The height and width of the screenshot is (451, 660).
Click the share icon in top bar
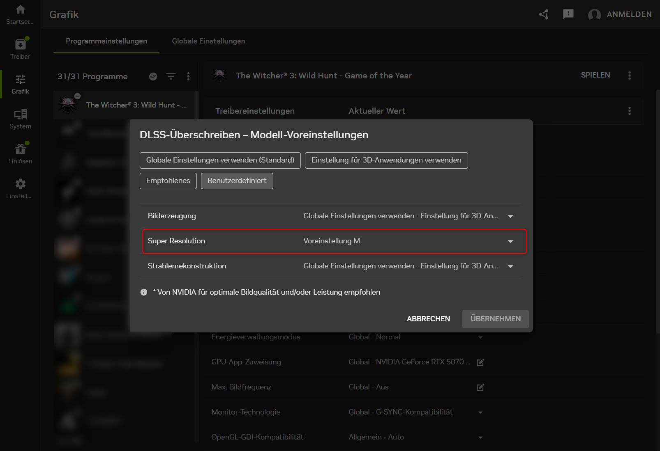[544, 14]
